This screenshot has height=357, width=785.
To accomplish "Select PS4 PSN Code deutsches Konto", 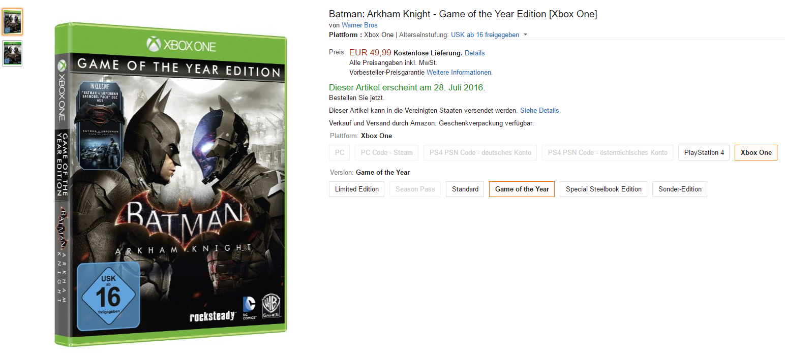I will pyautogui.click(x=480, y=152).
